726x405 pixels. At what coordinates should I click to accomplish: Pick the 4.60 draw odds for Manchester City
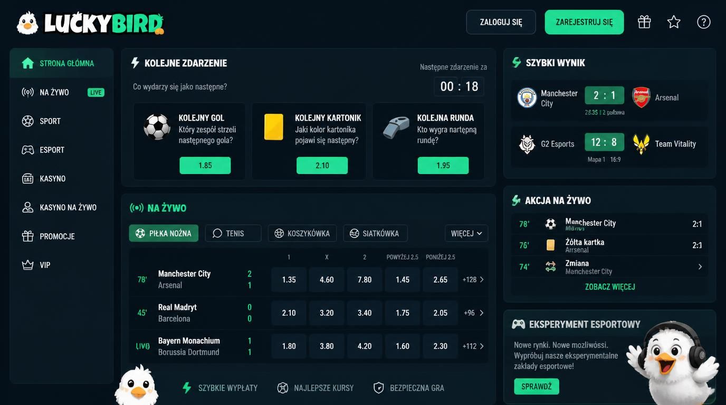click(327, 279)
